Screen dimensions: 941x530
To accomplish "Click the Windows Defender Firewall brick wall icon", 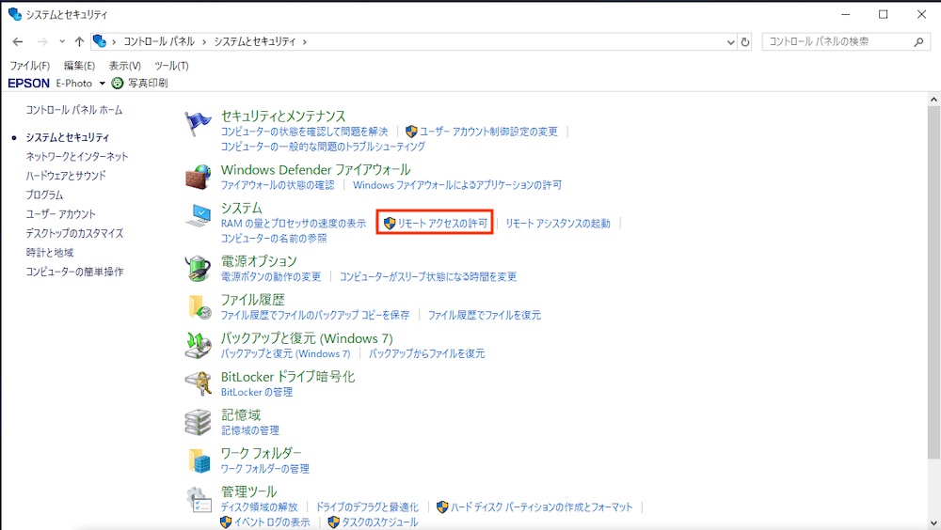I will click(x=198, y=177).
